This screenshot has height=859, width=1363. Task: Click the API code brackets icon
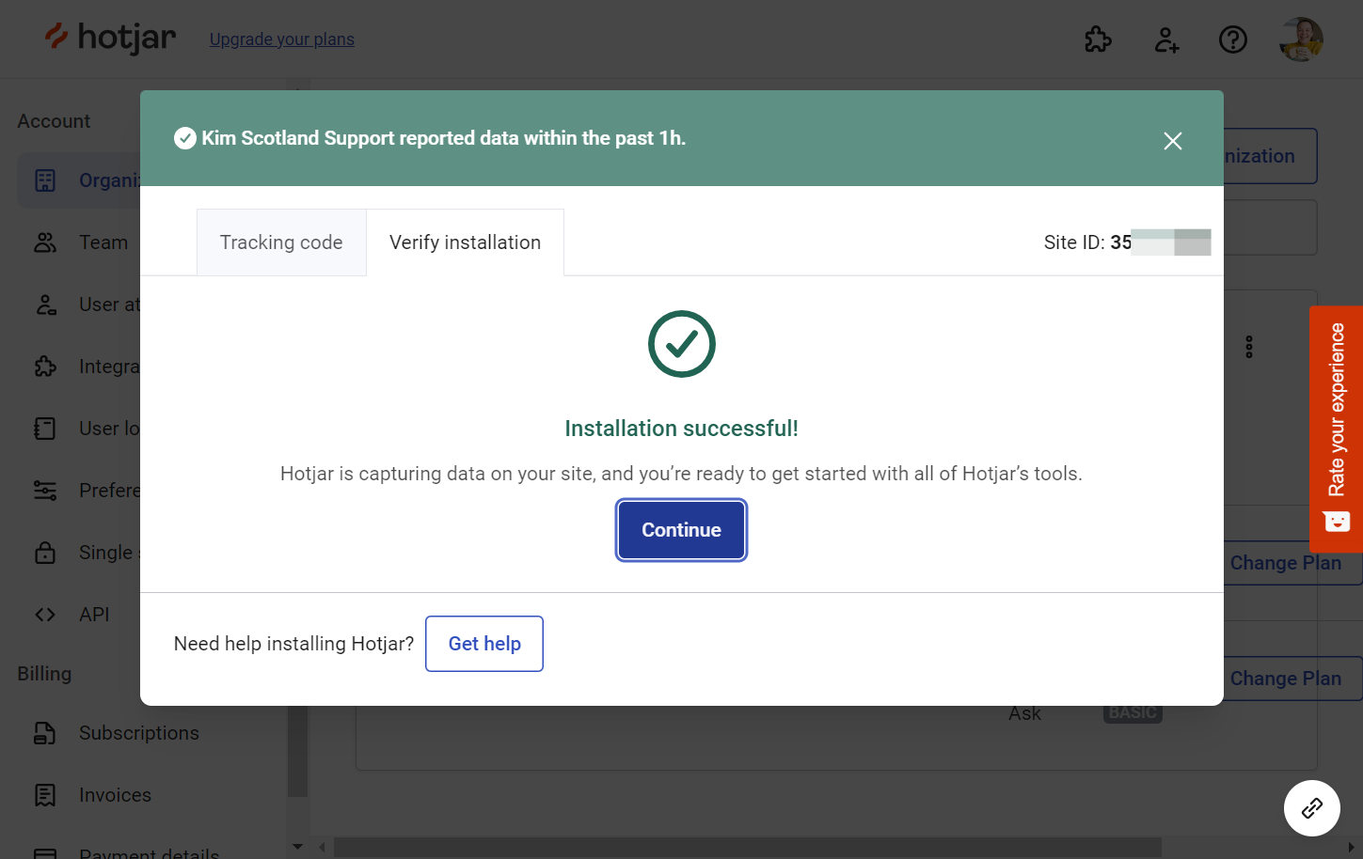tap(45, 615)
